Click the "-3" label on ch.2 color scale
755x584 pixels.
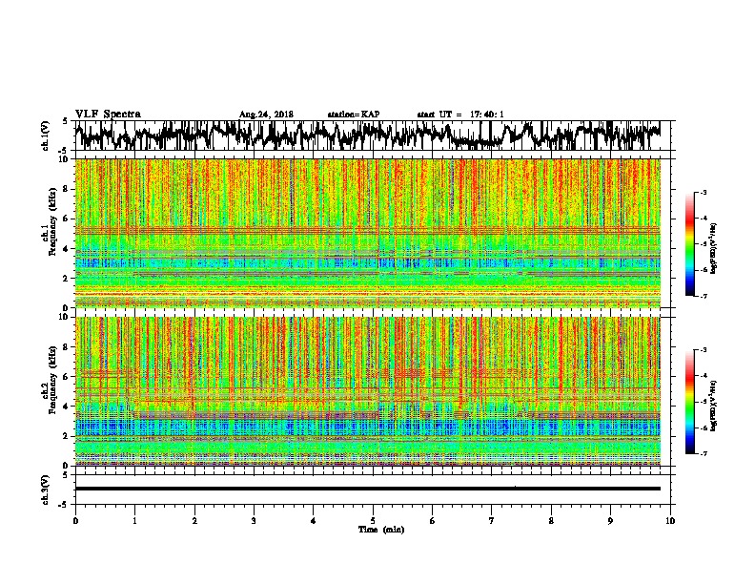click(x=704, y=350)
